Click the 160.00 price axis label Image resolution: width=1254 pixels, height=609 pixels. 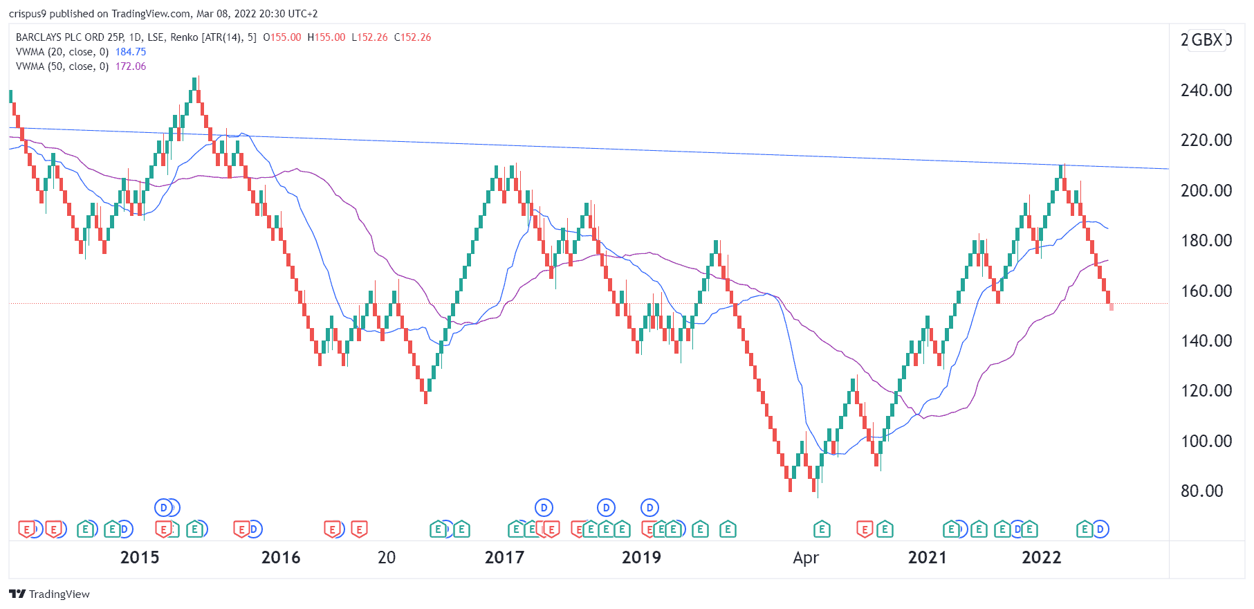point(1206,291)
